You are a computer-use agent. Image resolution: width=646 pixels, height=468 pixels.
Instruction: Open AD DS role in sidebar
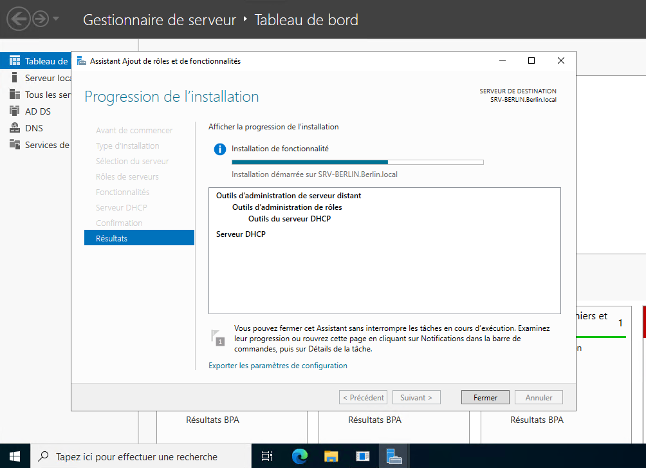click(x=37, y=111)
